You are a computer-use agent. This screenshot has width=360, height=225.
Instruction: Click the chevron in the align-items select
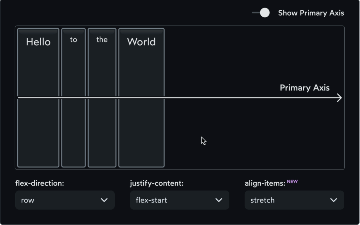[x=334, y=200]
